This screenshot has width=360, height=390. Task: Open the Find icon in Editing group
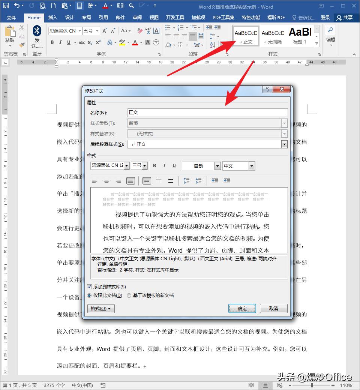point(330,30)
